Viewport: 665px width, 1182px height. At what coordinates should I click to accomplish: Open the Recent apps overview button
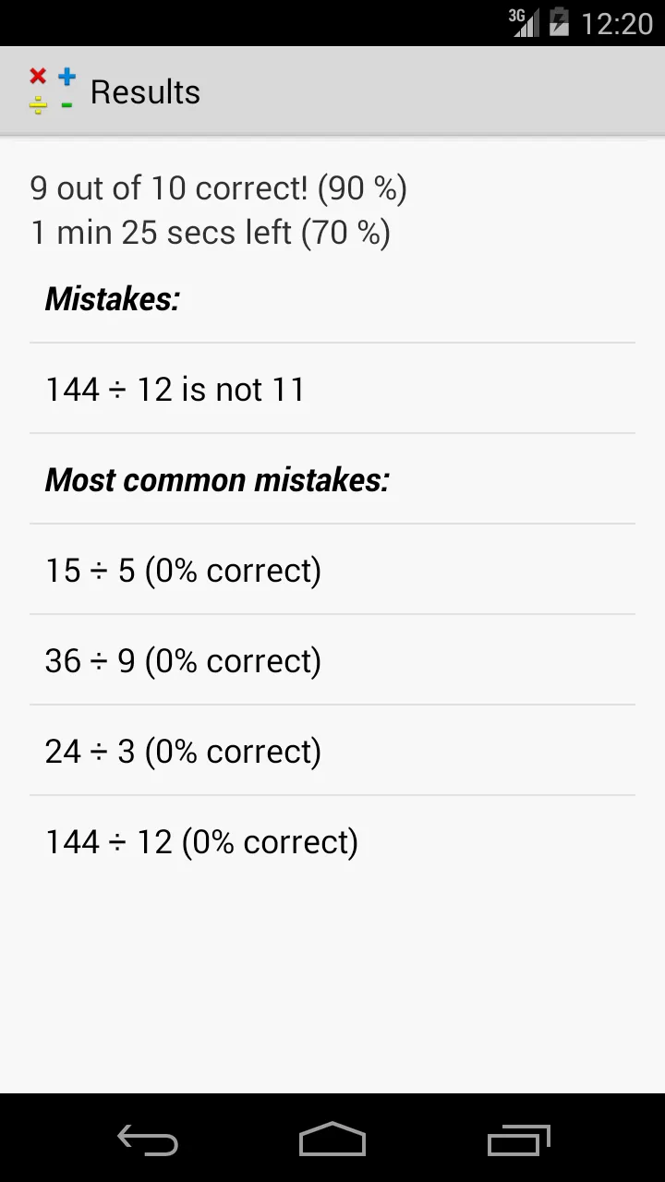pyautogui.click(x=519, y=1140)
